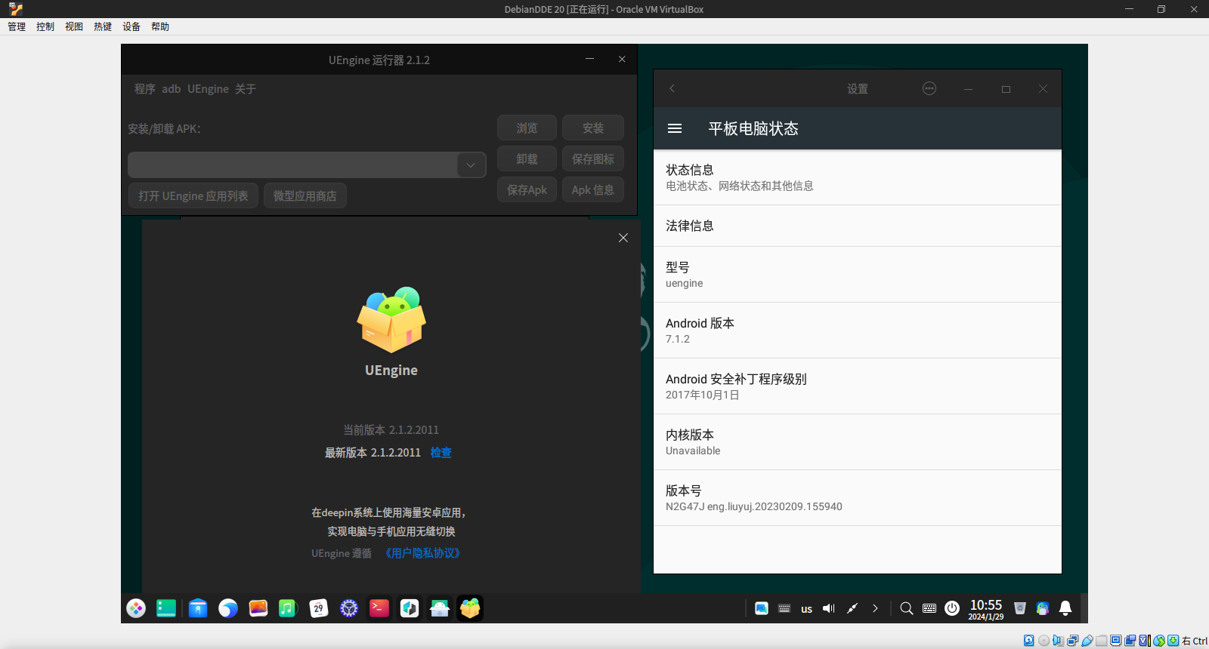Click the Android 安全补丁程序级别 row
Image resolution: width=1209 pixels, height=649 pixels.
858,386
